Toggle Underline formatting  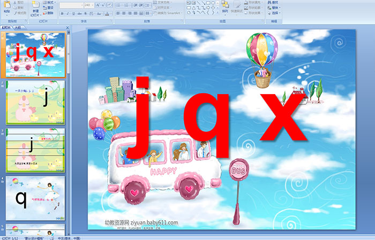coord(73,13)
